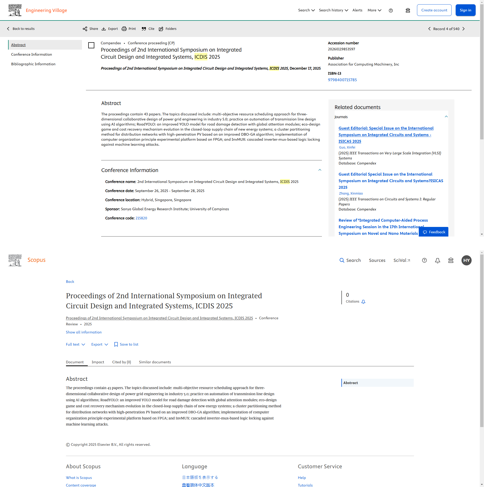Viewport: 484px width, 487px height.
Task: Go to next record arrow
Action: tap(464, 29)
